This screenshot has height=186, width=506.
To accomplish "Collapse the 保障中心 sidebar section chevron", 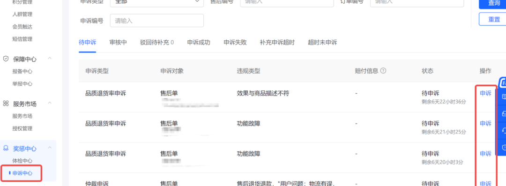I will 50,58.
